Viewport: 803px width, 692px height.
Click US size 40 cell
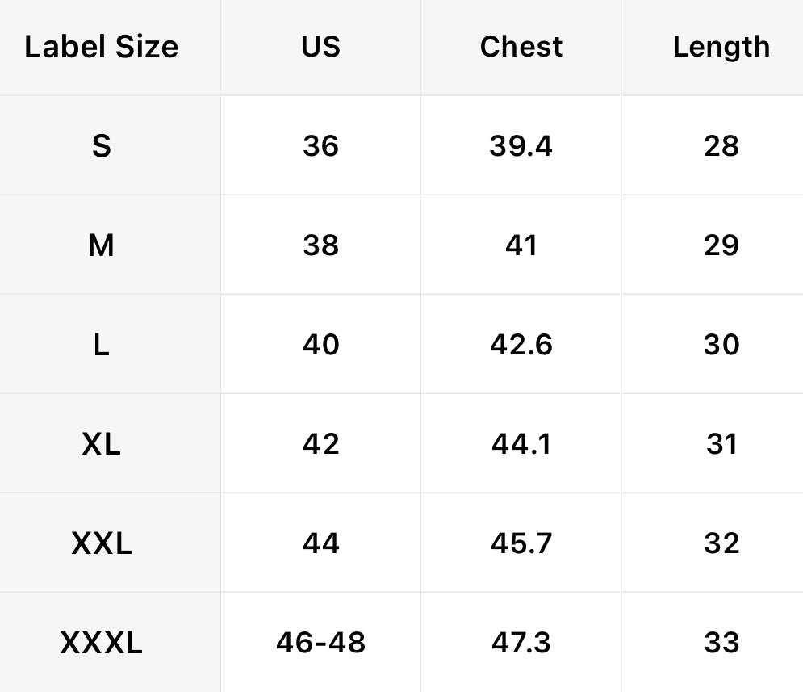coord(320,345)
